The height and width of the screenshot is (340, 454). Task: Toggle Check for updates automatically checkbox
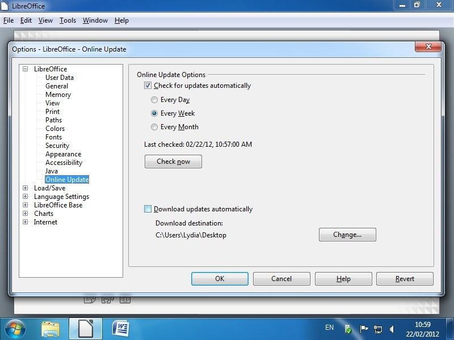148,86
